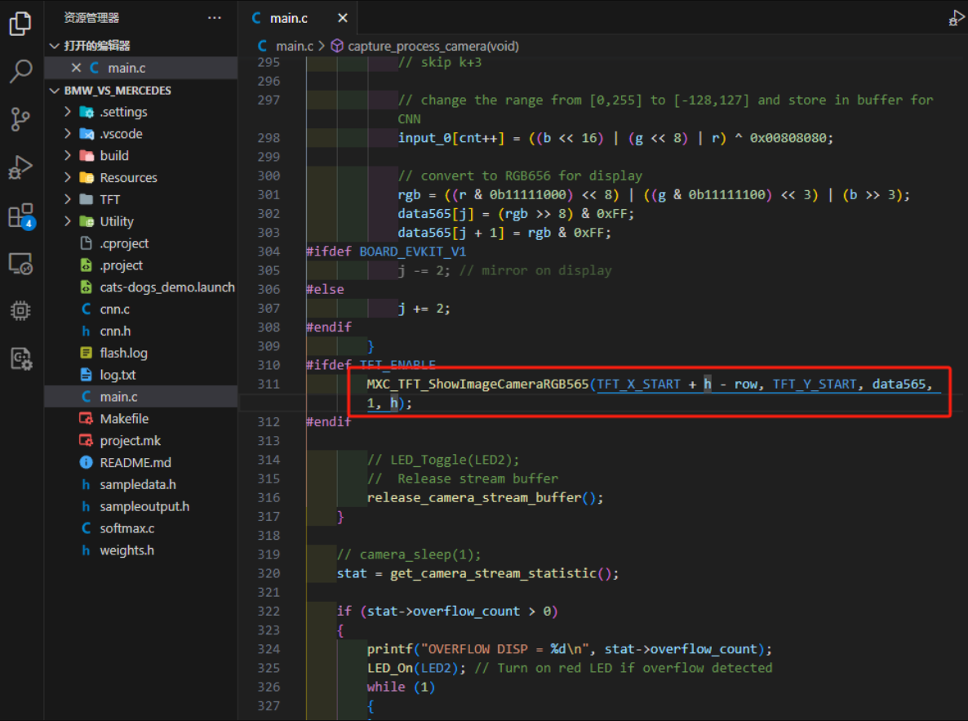Expand the TFT folder

point(68,199)
